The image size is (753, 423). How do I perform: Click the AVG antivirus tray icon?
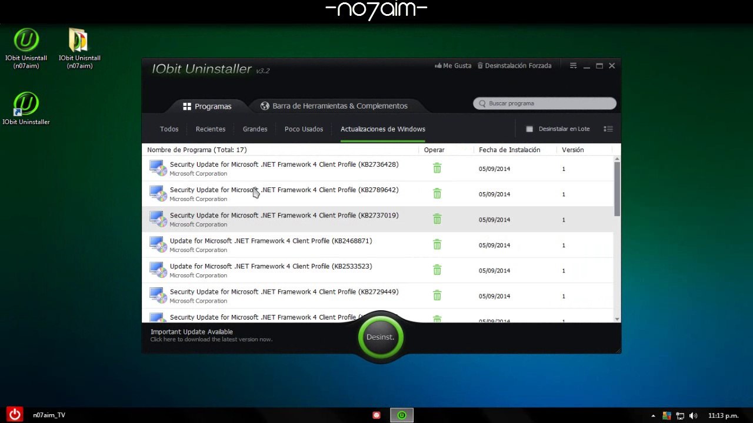click(667, 415)
